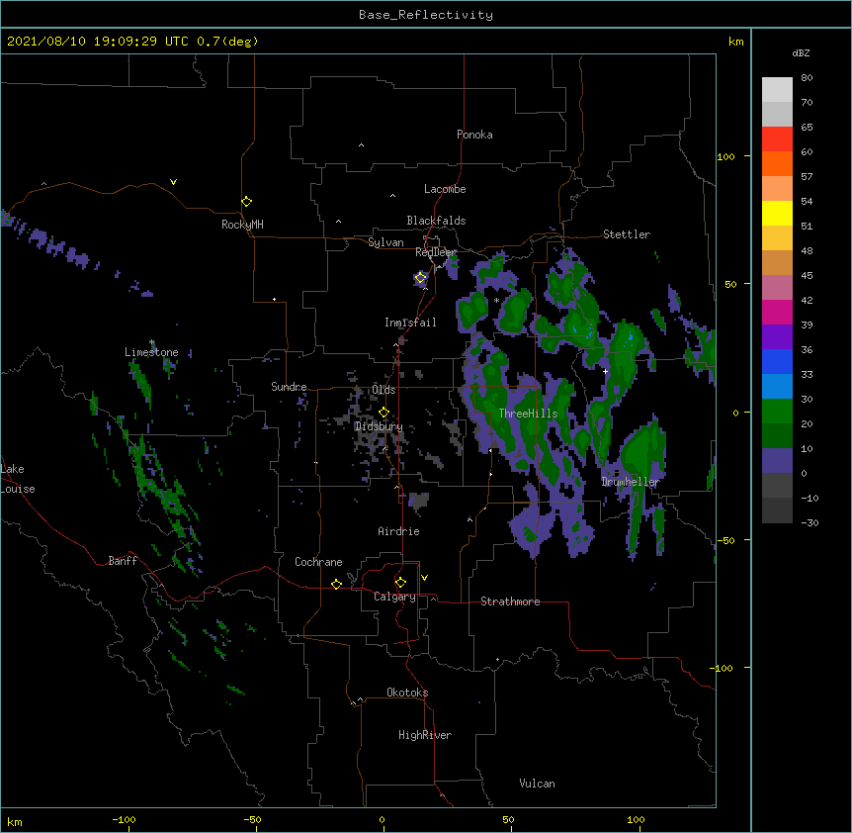852x833 pixels.
Task: Click the -100 tick on the horizontal axis
Action: (x=124, y=819)
